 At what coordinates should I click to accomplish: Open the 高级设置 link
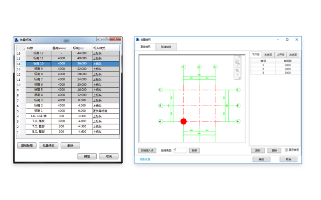pos(145,159)
